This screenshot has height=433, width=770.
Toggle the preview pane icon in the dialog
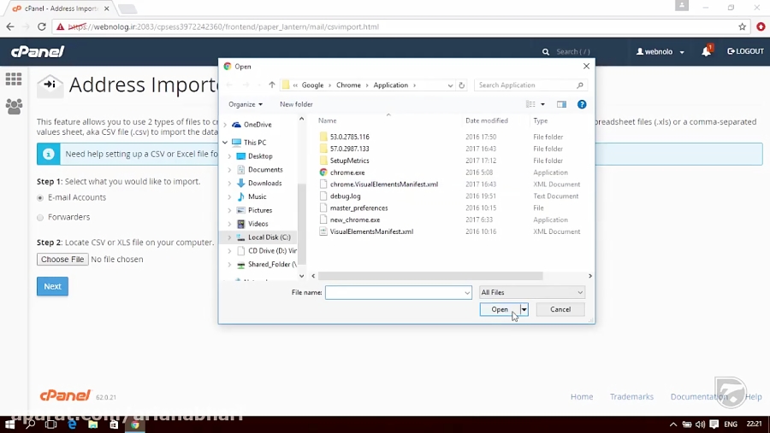click(561, 104)
